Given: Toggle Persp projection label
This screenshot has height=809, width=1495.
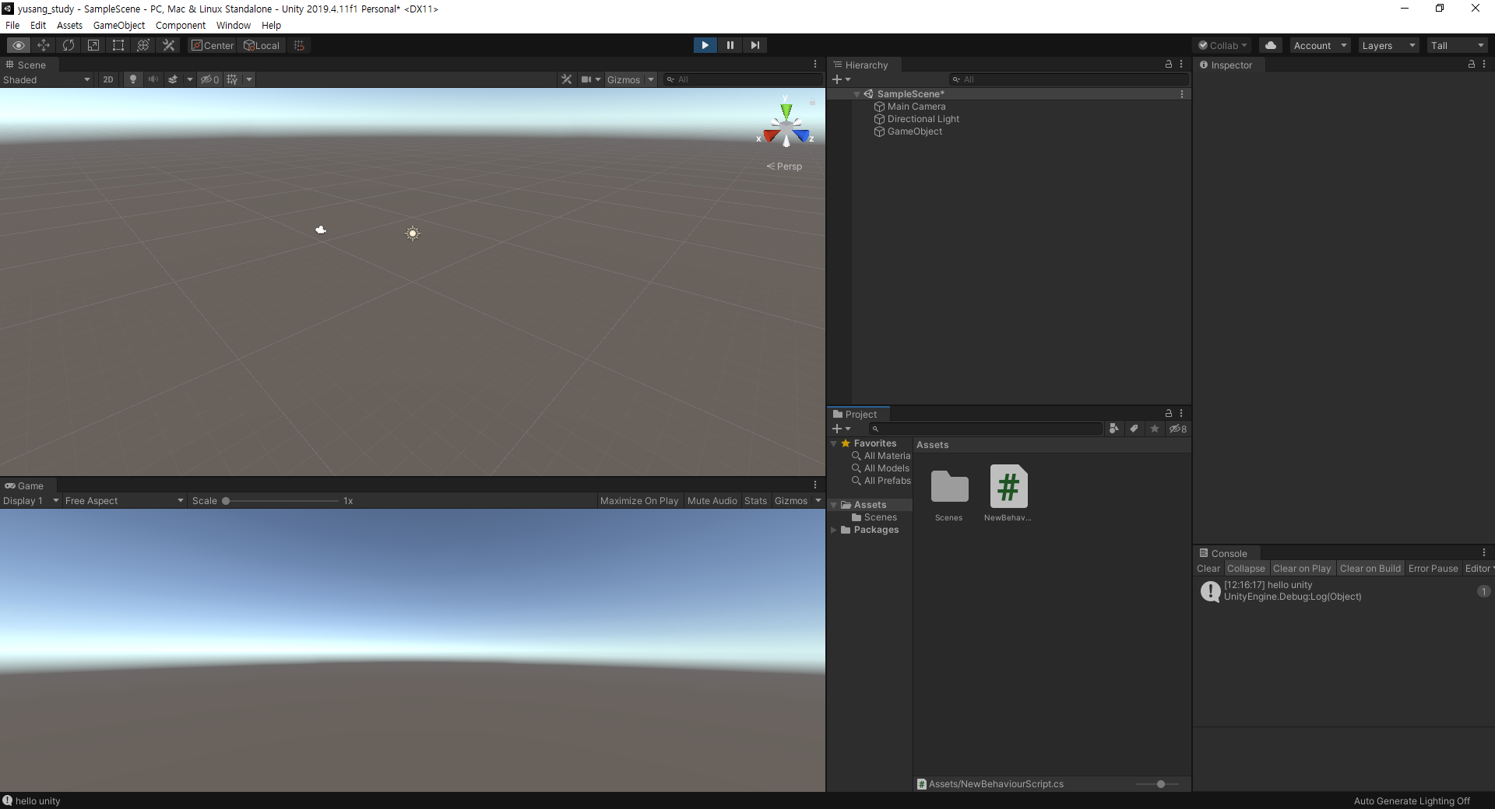Looking at the screenshot, I should [784, 166].
